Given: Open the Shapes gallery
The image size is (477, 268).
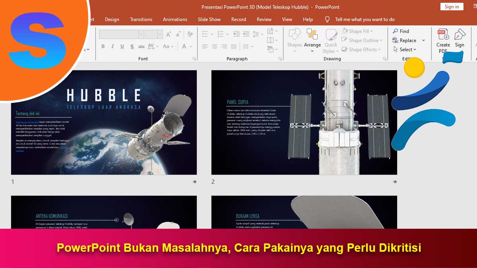Looking at the screenshot, I should (295, 40).
